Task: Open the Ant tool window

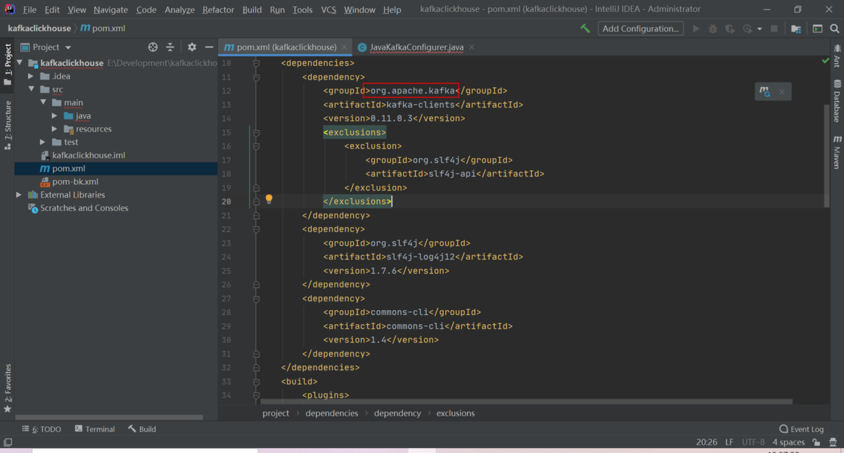Action: coord(837,56)
